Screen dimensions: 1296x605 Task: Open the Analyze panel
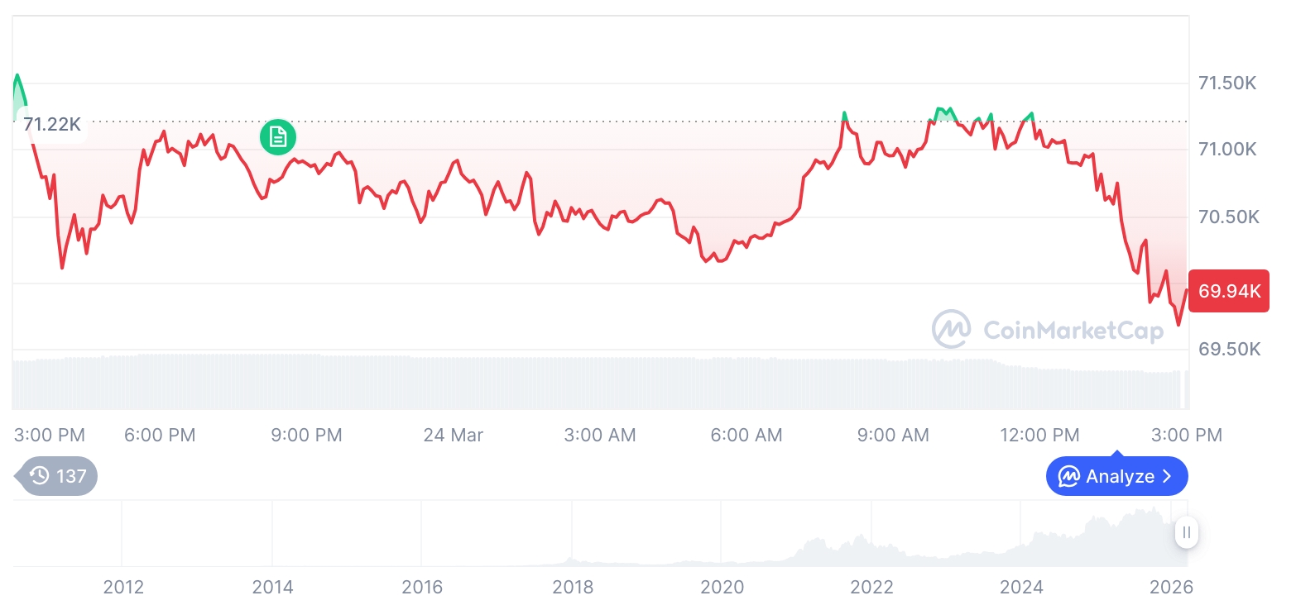1116,477
